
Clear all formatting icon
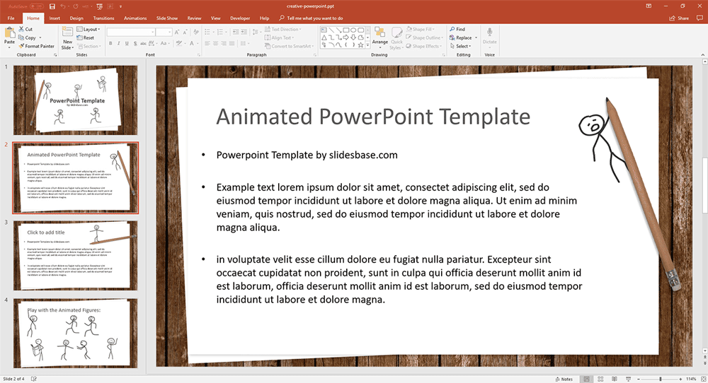196,32
